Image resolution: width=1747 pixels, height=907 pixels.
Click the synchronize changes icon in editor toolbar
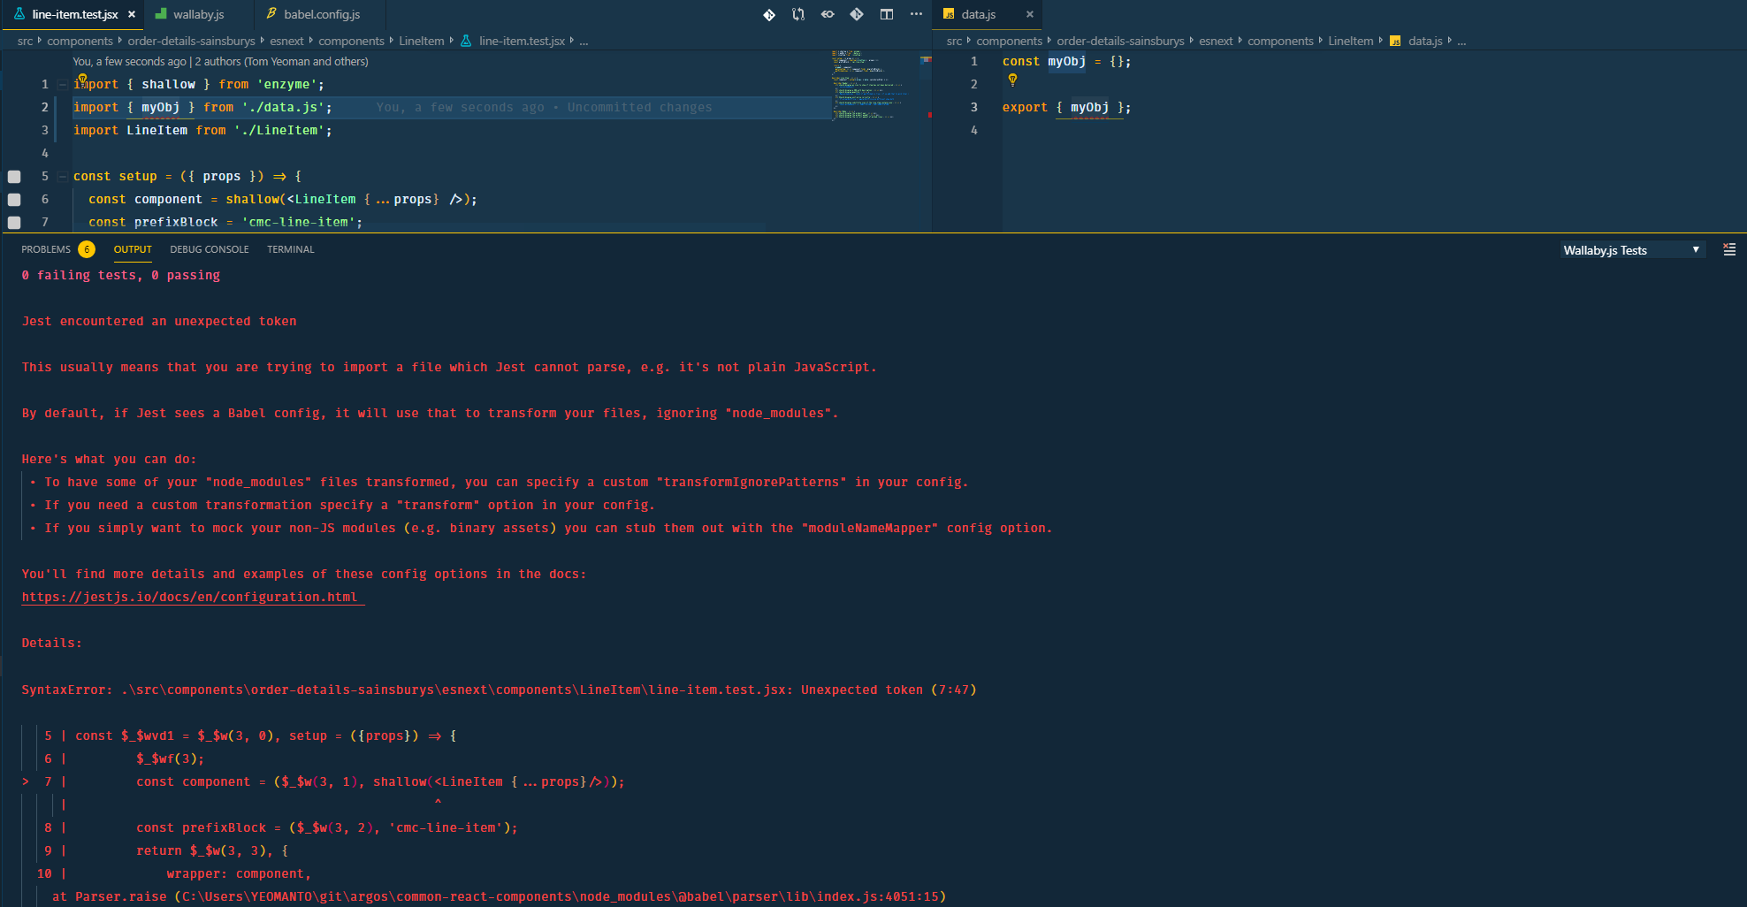coord(797,14)
